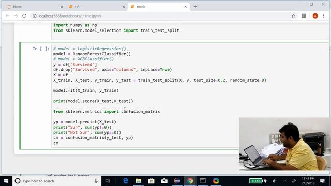Screen dimensions: 331x186
Task: Open the Chrome profile avatar
Action: tap(315, 16)
